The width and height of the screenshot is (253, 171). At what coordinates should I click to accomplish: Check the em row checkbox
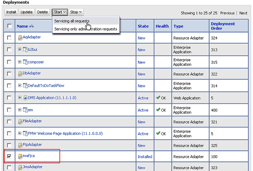click(x=9, y=110)
